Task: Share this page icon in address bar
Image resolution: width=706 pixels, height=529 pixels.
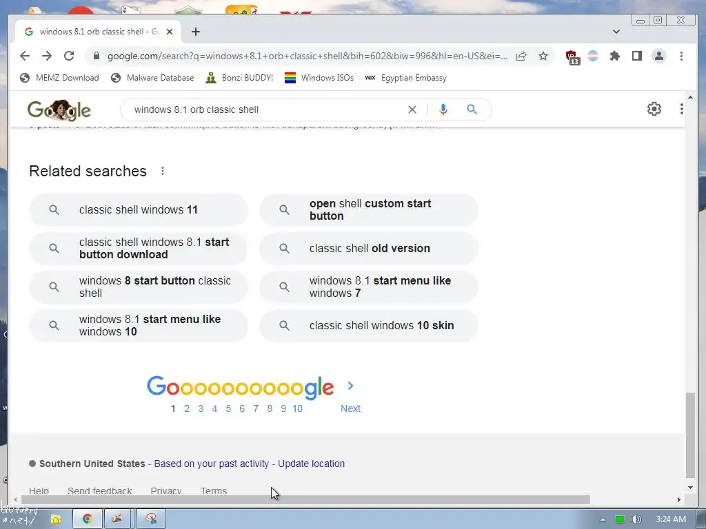Action: click(521, 56)
